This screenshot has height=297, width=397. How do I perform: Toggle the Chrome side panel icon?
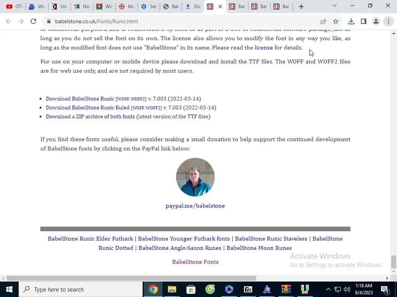pos(364,22)
